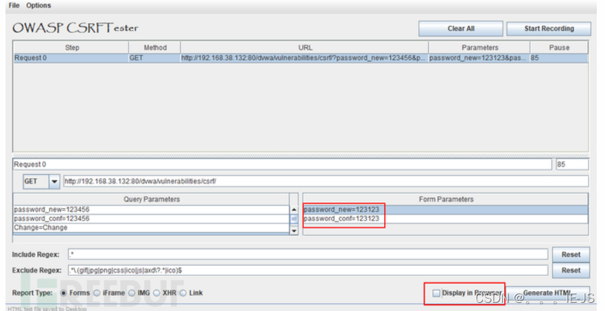This screenshot has width=605, height=311.
Task: Sort by the Step column header
Action: coord(71,48)
